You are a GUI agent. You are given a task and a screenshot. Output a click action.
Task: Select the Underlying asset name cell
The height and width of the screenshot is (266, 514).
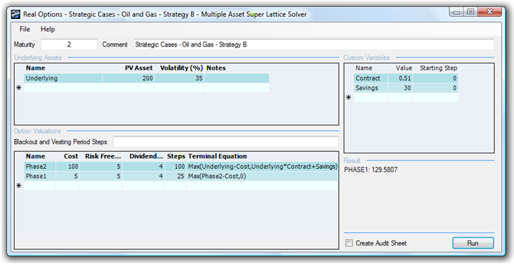coord(63,78)
